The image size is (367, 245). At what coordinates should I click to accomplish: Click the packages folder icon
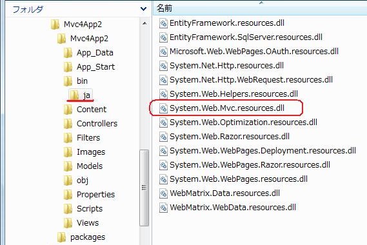pos(61,237)
